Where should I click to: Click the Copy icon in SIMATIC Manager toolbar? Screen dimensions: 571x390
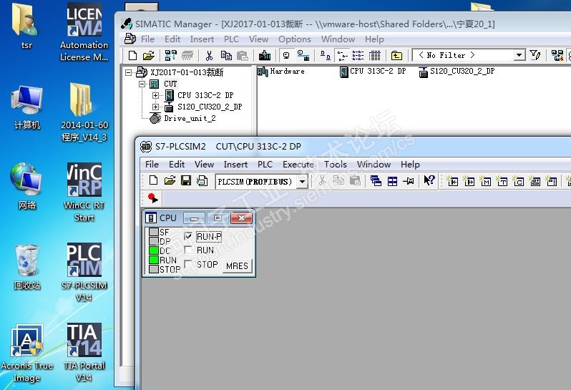click(226, 55)
